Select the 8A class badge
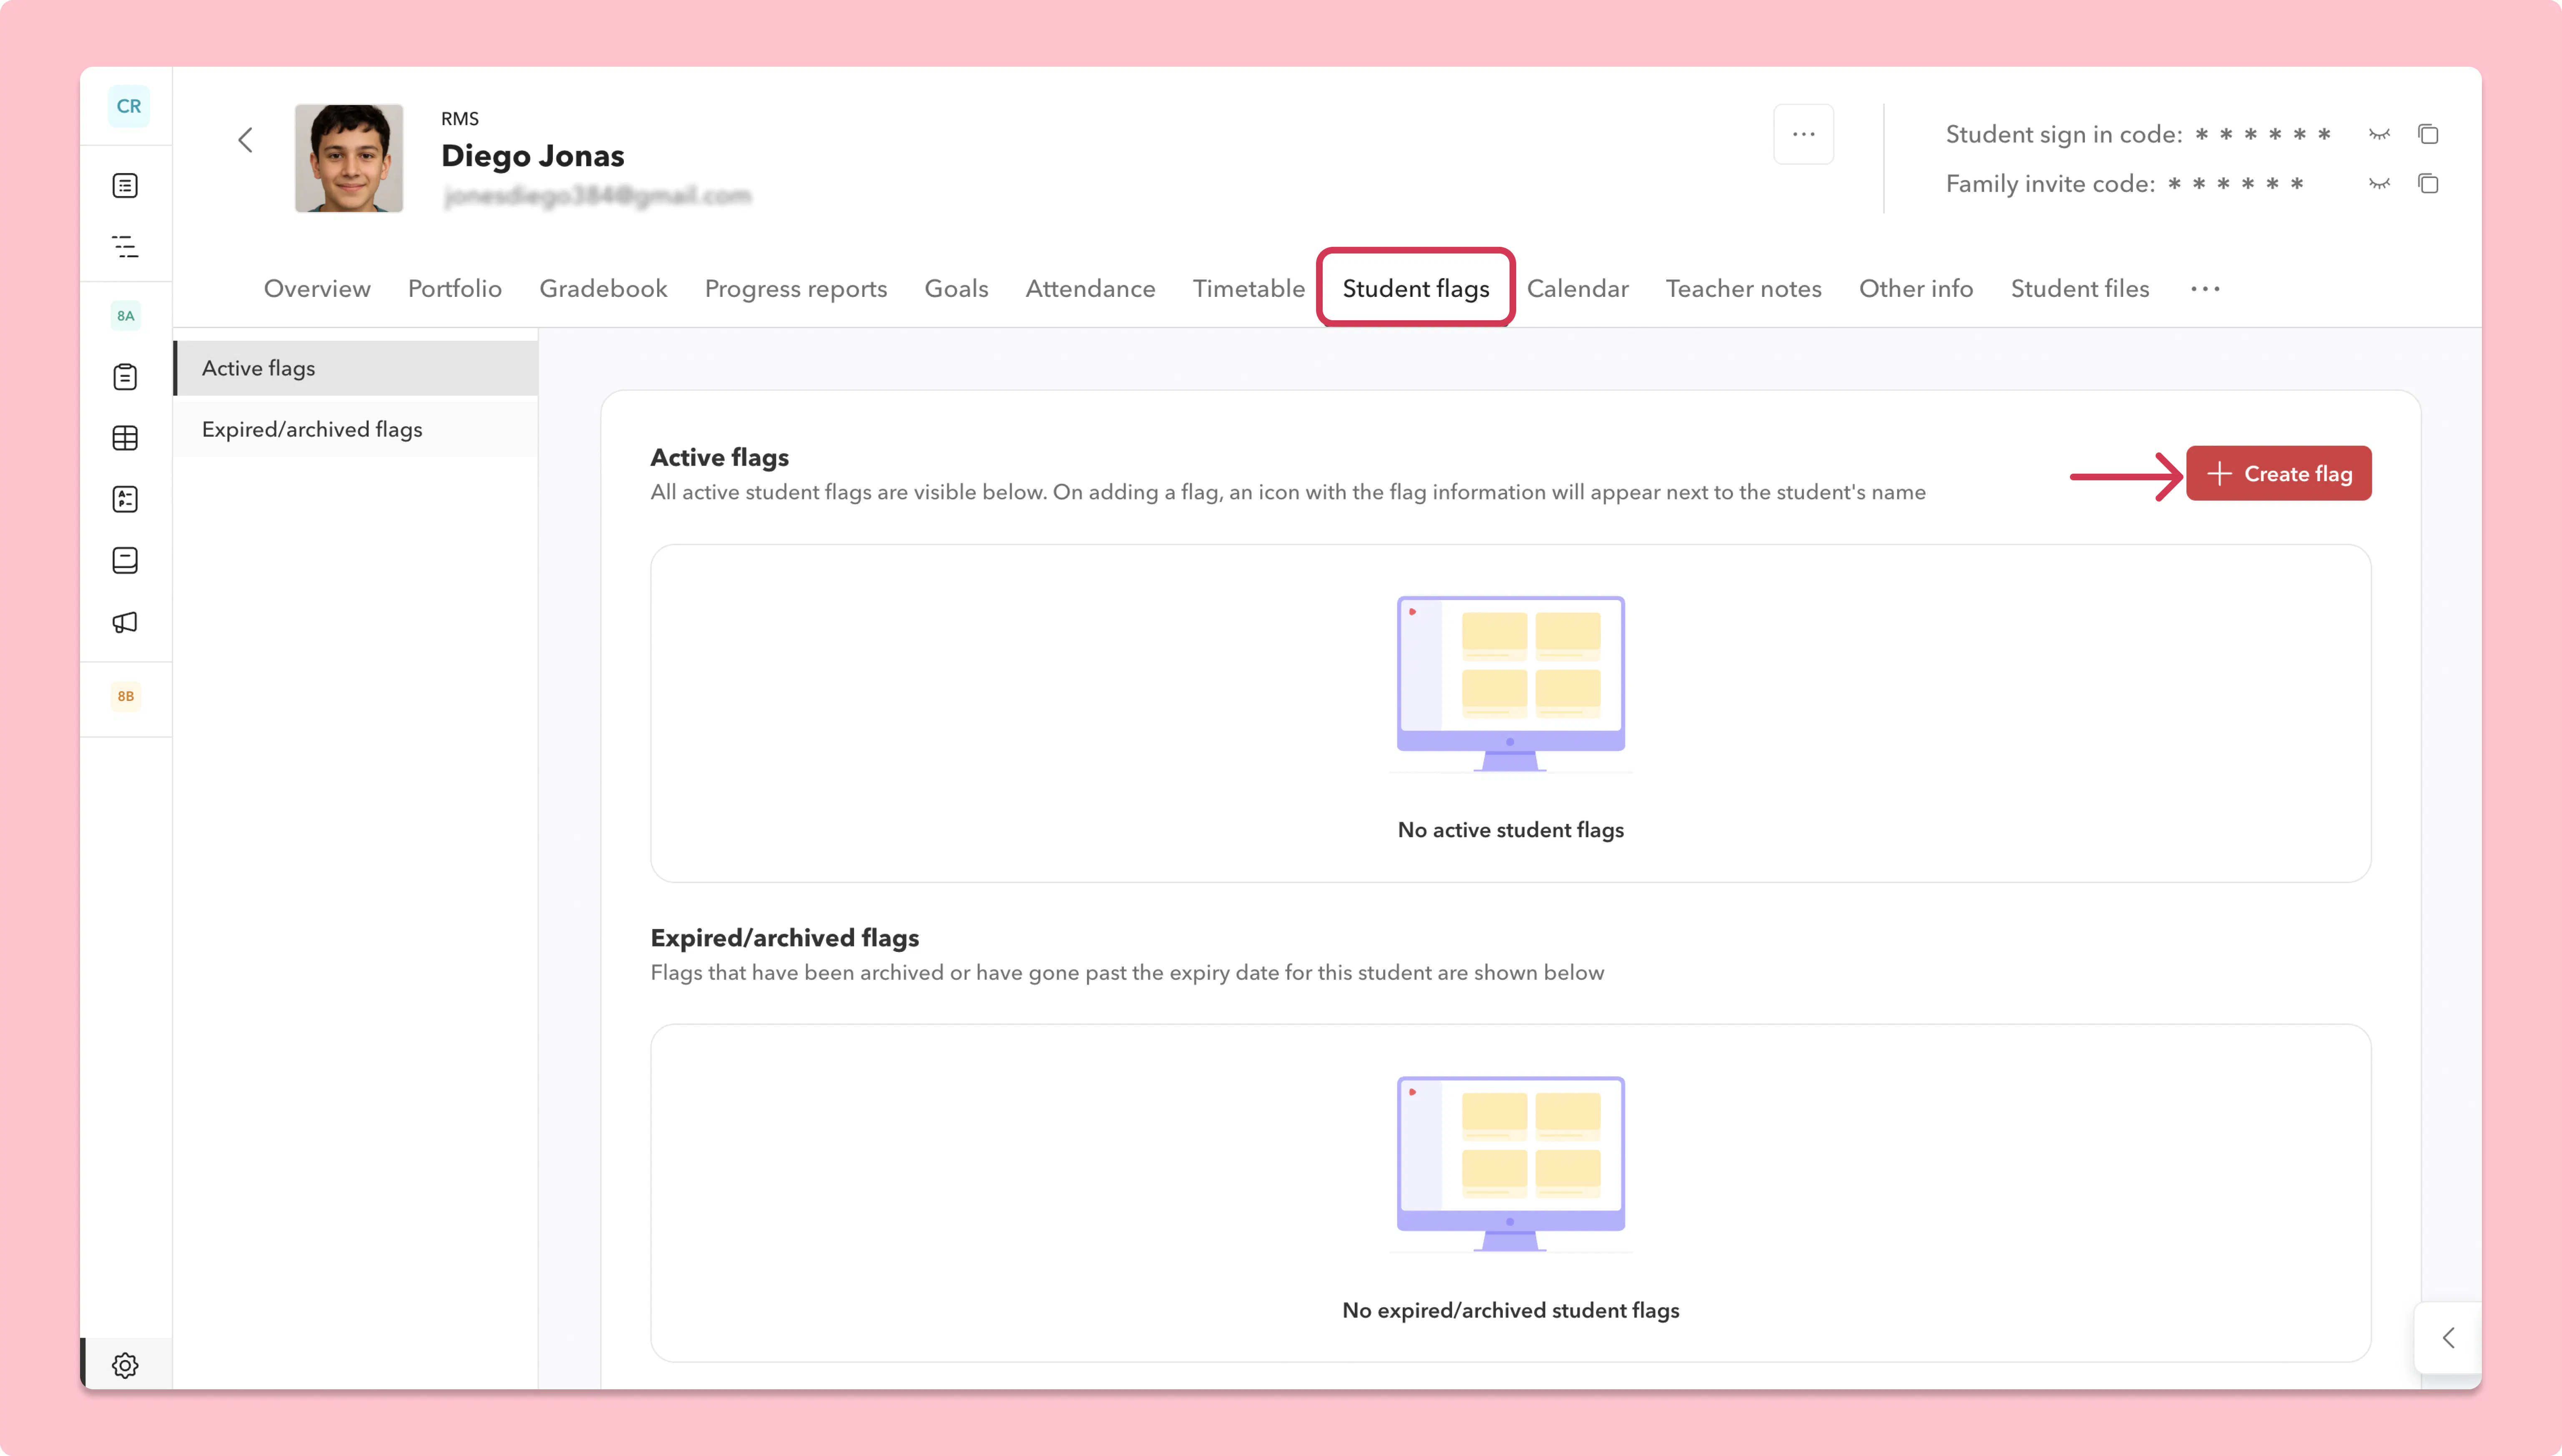Screen dimensions: 2562x1456 point(125,316)
